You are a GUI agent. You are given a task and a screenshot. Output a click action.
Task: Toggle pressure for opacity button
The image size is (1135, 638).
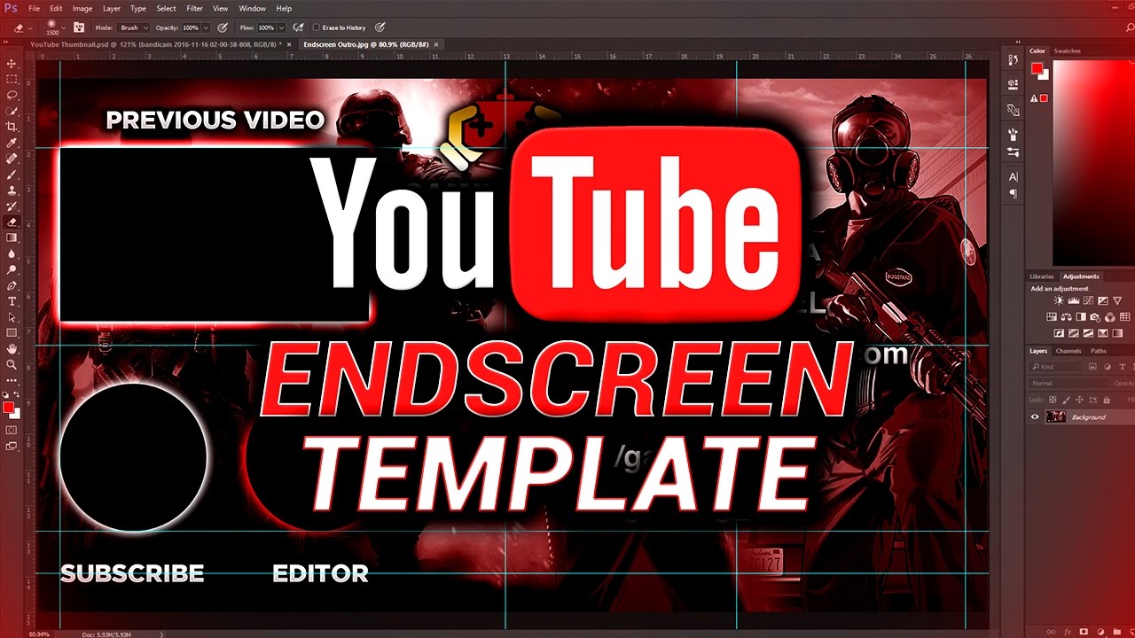pos(222,27)
